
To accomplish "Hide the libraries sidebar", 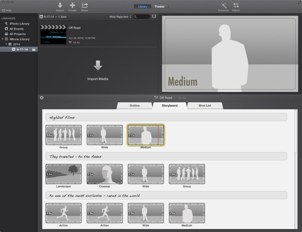I will [x=7, y=10].
